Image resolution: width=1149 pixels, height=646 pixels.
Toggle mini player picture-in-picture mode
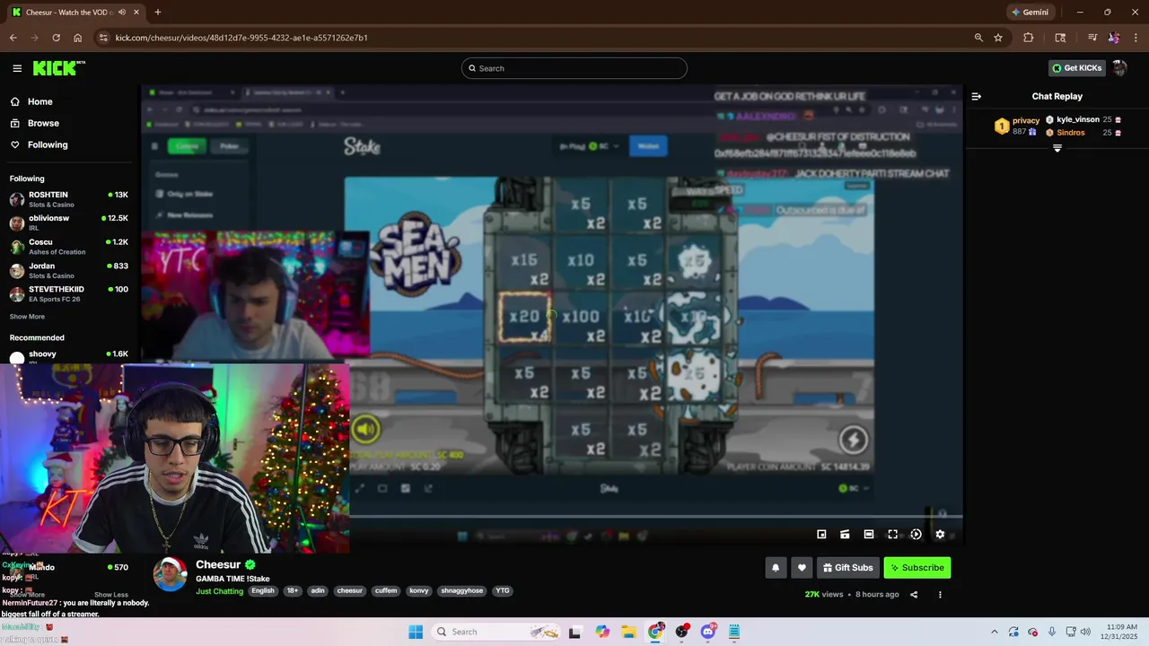[x=821, y=535]
